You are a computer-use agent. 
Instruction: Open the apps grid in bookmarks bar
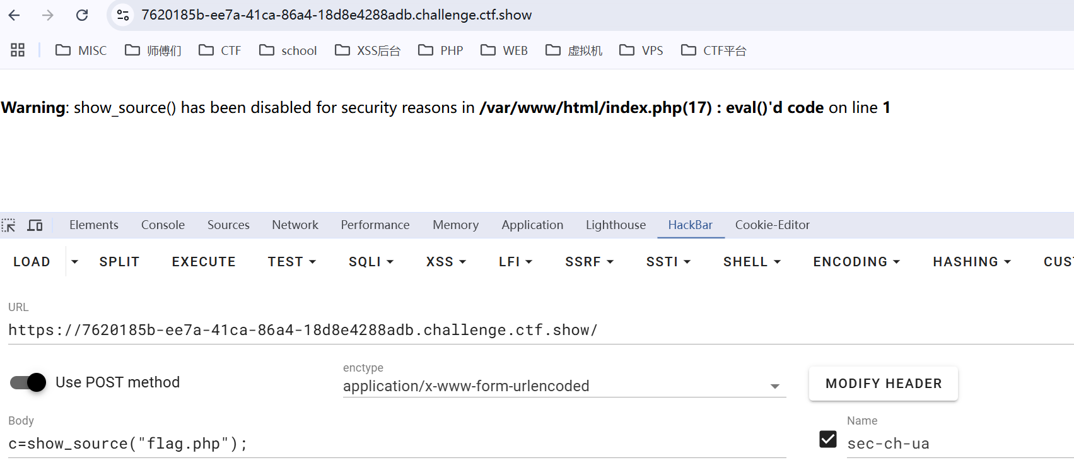coord(18,50)
